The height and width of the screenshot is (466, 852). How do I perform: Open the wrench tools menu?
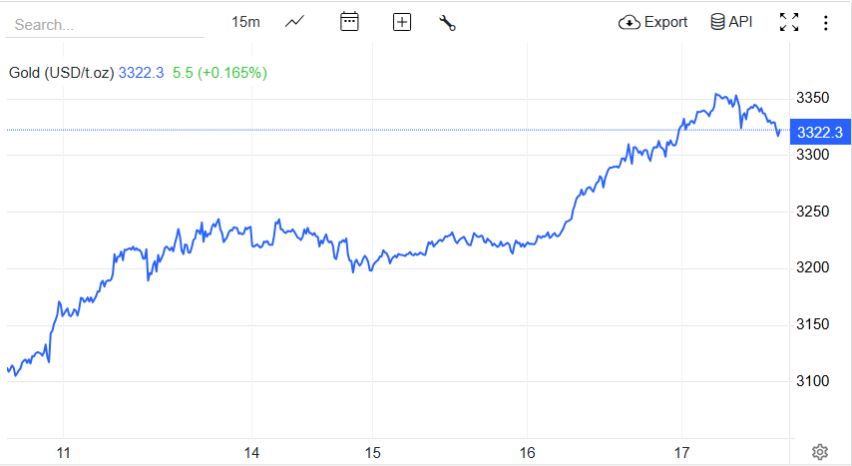click(x=447, y=22)
